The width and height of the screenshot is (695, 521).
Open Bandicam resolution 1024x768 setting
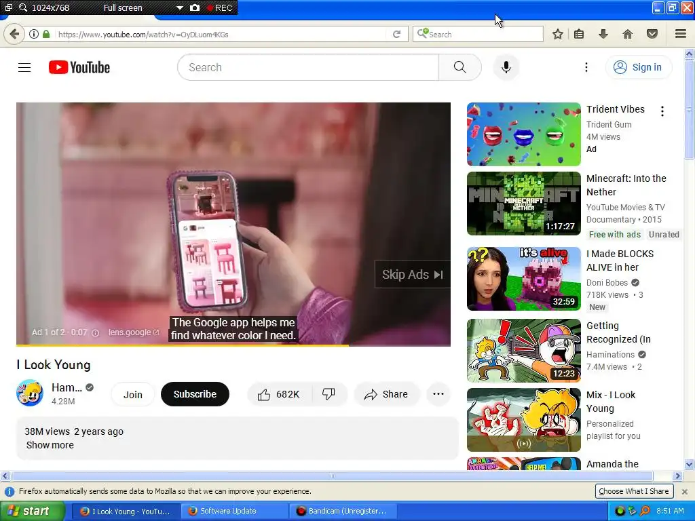point(50,7)
